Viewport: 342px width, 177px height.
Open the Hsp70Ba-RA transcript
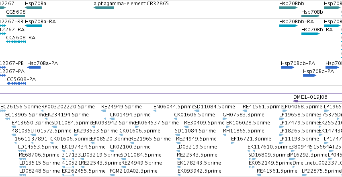coord(34,26)
